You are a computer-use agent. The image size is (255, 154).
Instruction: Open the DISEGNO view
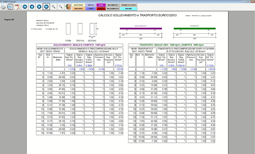(x=128, y=9)
